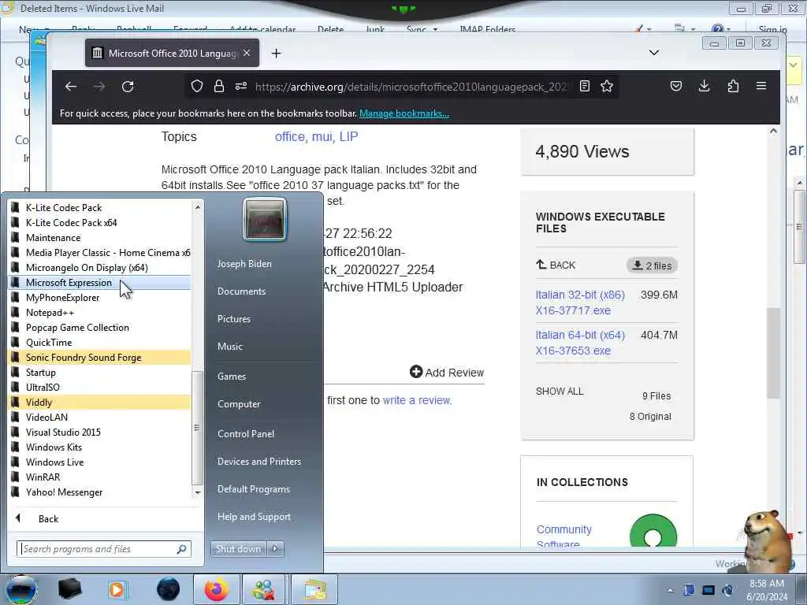Download Italian 64-bit (x64) exe
Screen dimensions: 807x605
(x=580, y=343)
